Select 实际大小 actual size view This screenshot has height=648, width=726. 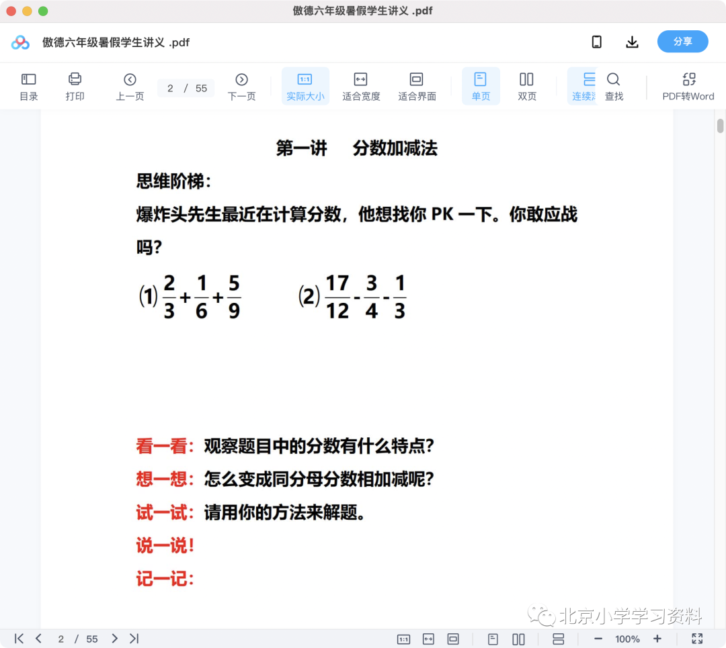pyautogui.click(x=305, y=87)
